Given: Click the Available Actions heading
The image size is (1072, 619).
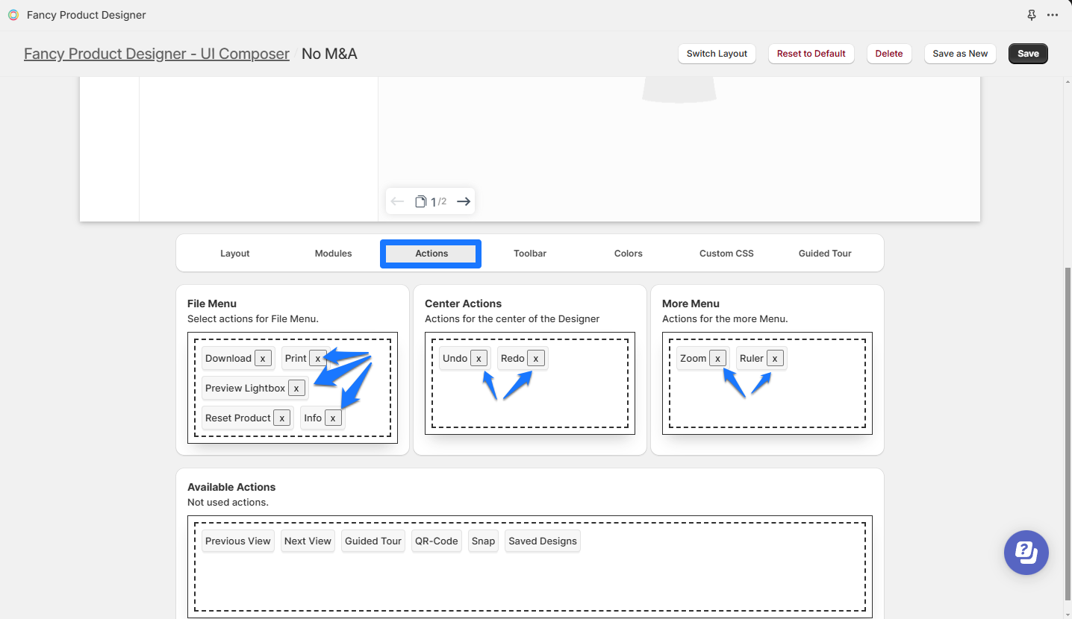Looking at the screenshot, I should [x=231, y=487].
